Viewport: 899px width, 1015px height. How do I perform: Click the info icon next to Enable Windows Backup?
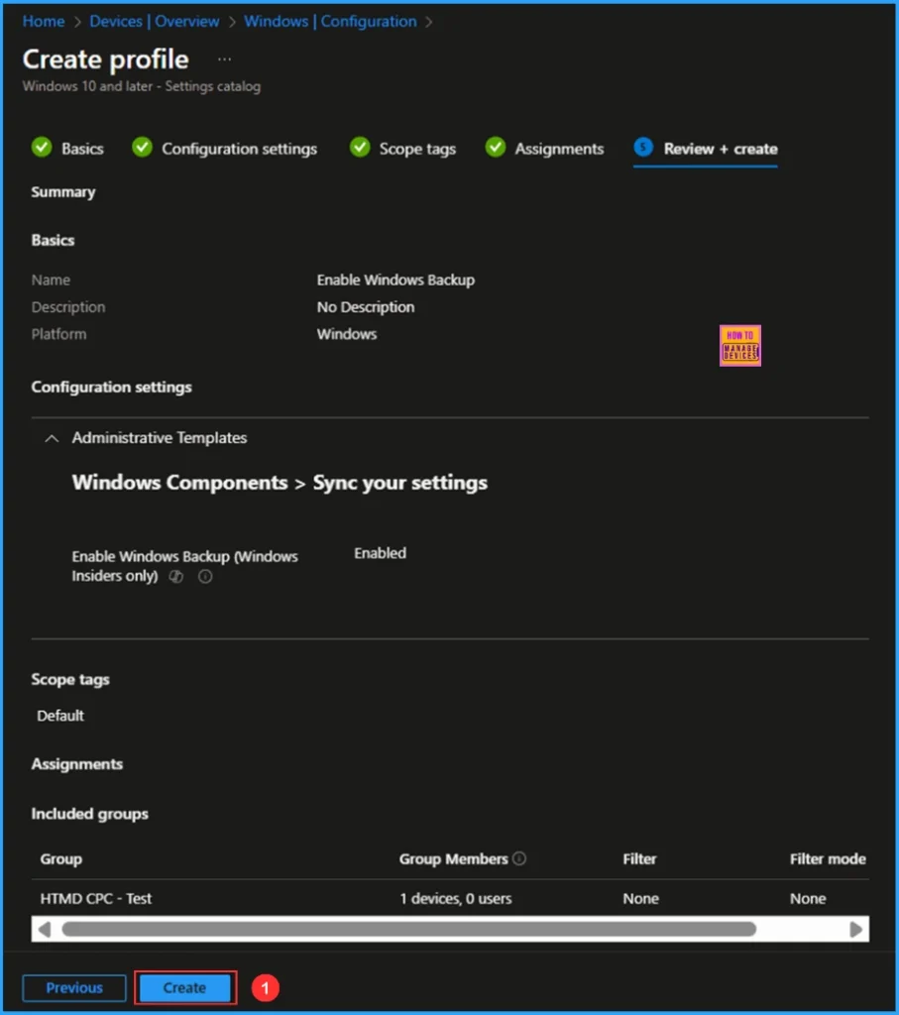(205, 576)
